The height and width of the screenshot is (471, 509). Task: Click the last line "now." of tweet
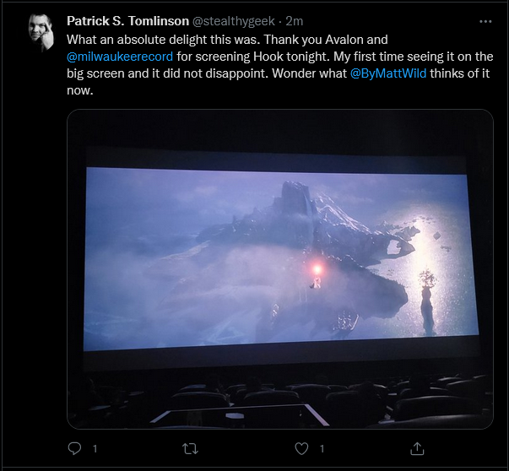pyautogui.click(x=80, y=91)
